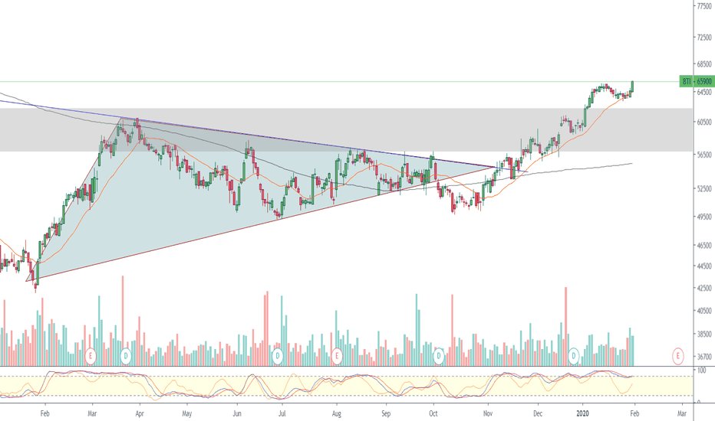Click the Dec label on time axis

[538, 413]
